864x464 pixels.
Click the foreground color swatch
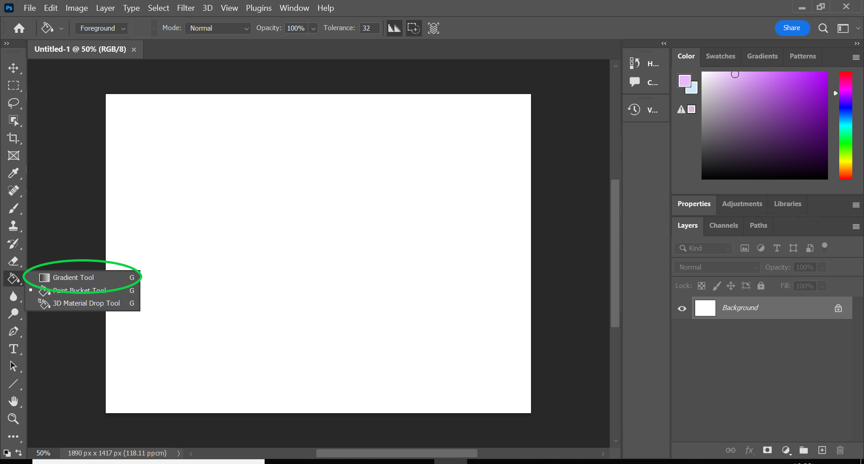click(684, 81)
